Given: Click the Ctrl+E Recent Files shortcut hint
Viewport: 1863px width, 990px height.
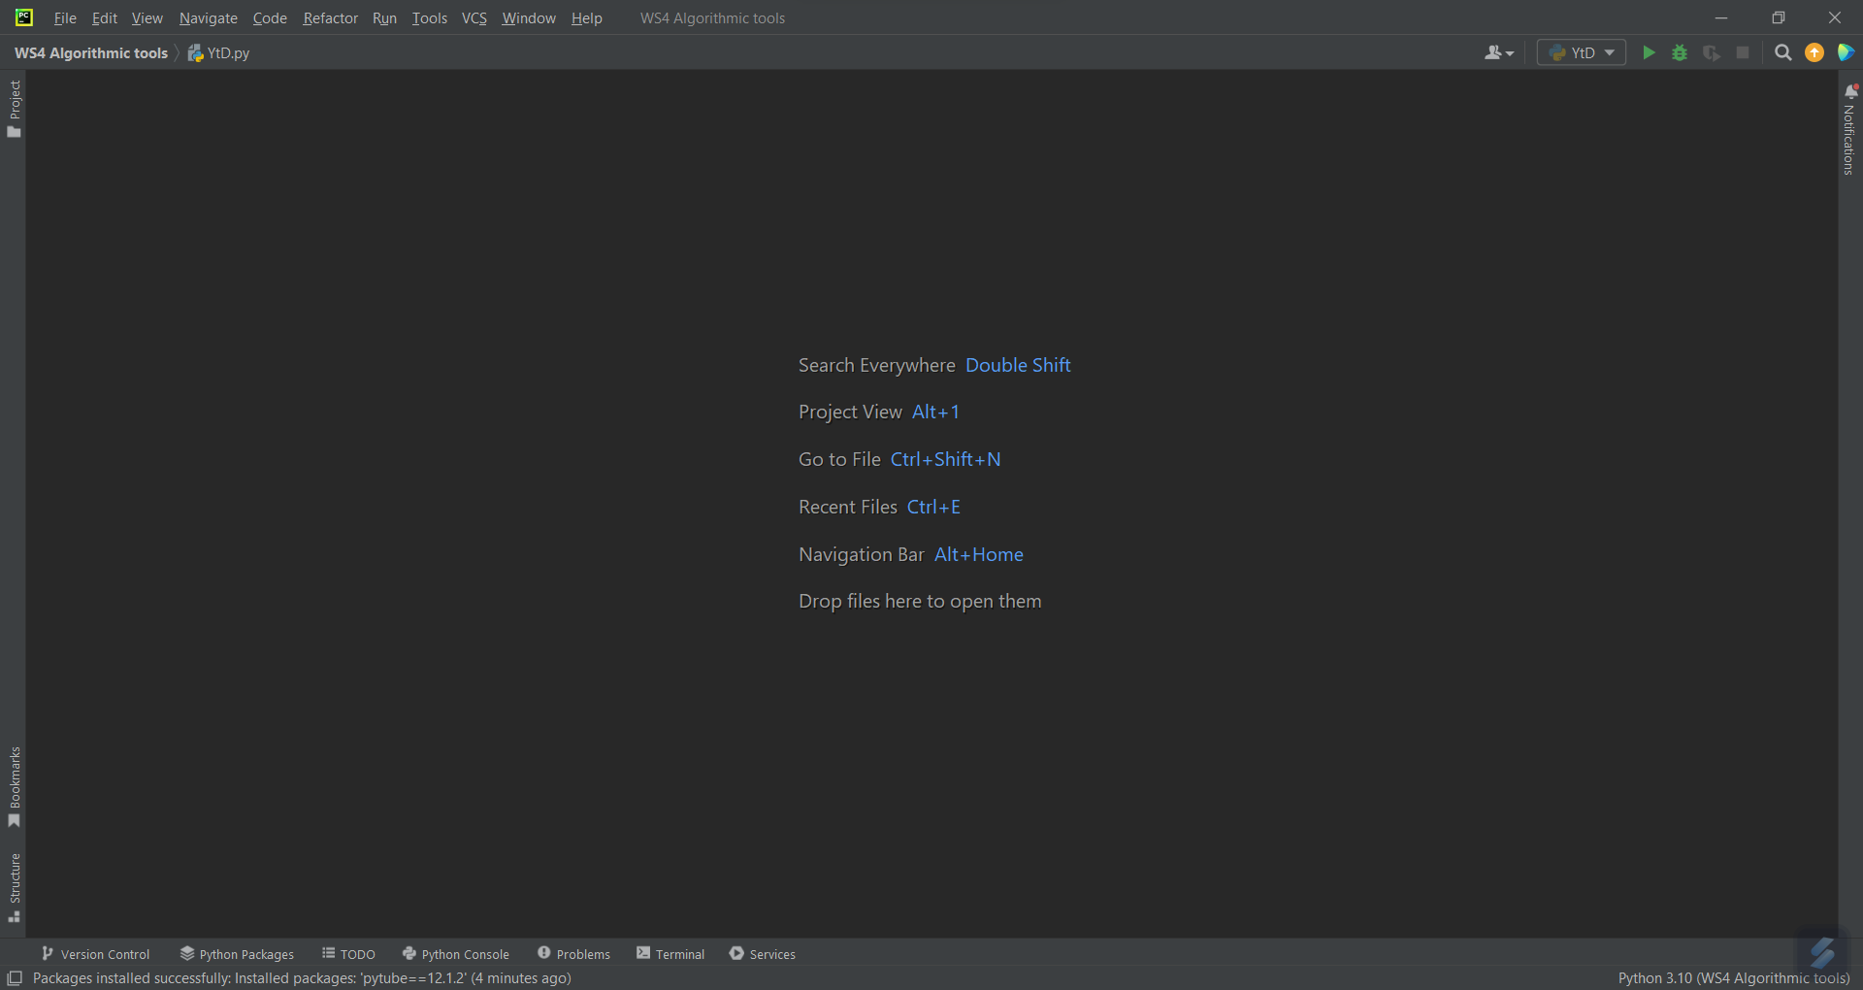Looking at the screenshot, I should coord(933,507).
